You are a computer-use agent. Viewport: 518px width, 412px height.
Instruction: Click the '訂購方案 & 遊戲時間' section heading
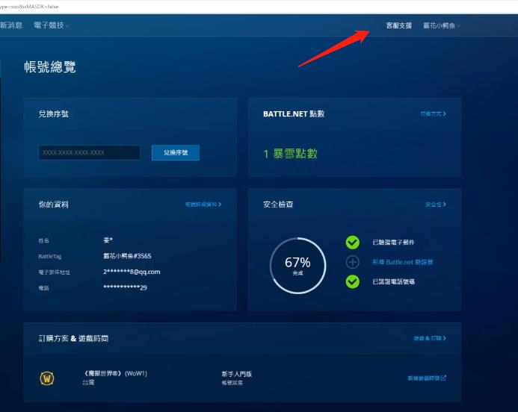pyautogui.click(x=73, y=338)
